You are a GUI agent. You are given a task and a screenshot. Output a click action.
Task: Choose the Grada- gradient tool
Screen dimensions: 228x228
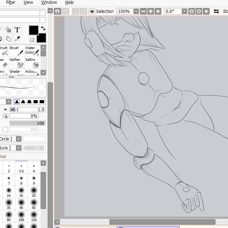pyautogui.click(x=17, y=72)
